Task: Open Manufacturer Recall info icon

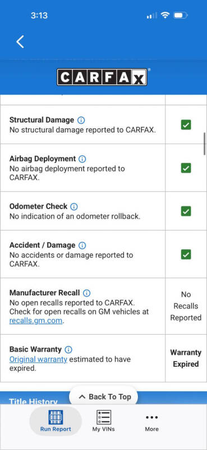Action: click(86, 293)
